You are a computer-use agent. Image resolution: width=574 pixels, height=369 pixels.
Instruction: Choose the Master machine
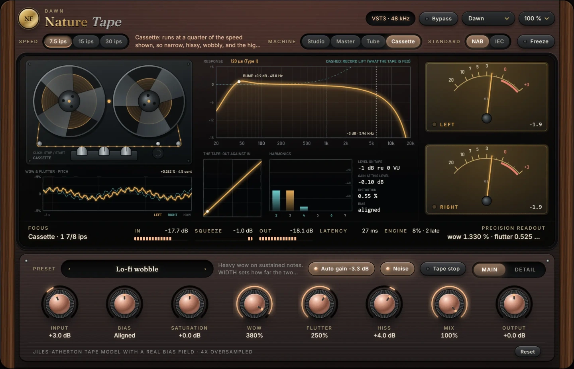[x=345, y=41]
